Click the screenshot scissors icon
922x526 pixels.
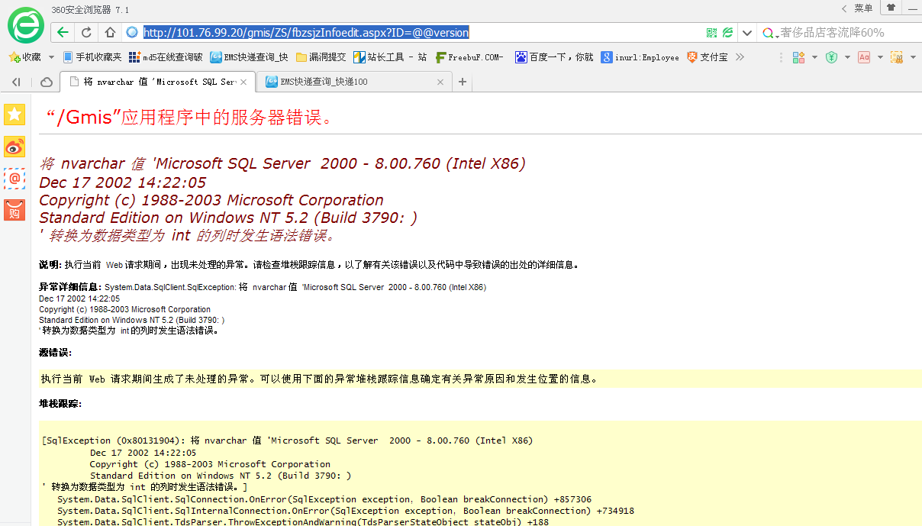click(x=897, y=57)
